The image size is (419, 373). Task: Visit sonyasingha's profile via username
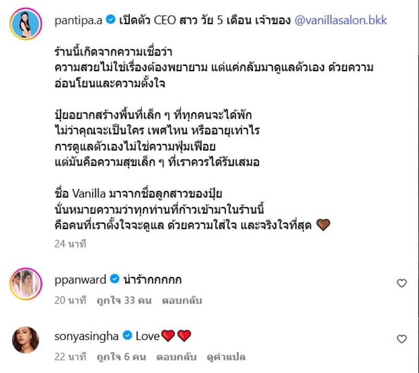coord(86,336)
